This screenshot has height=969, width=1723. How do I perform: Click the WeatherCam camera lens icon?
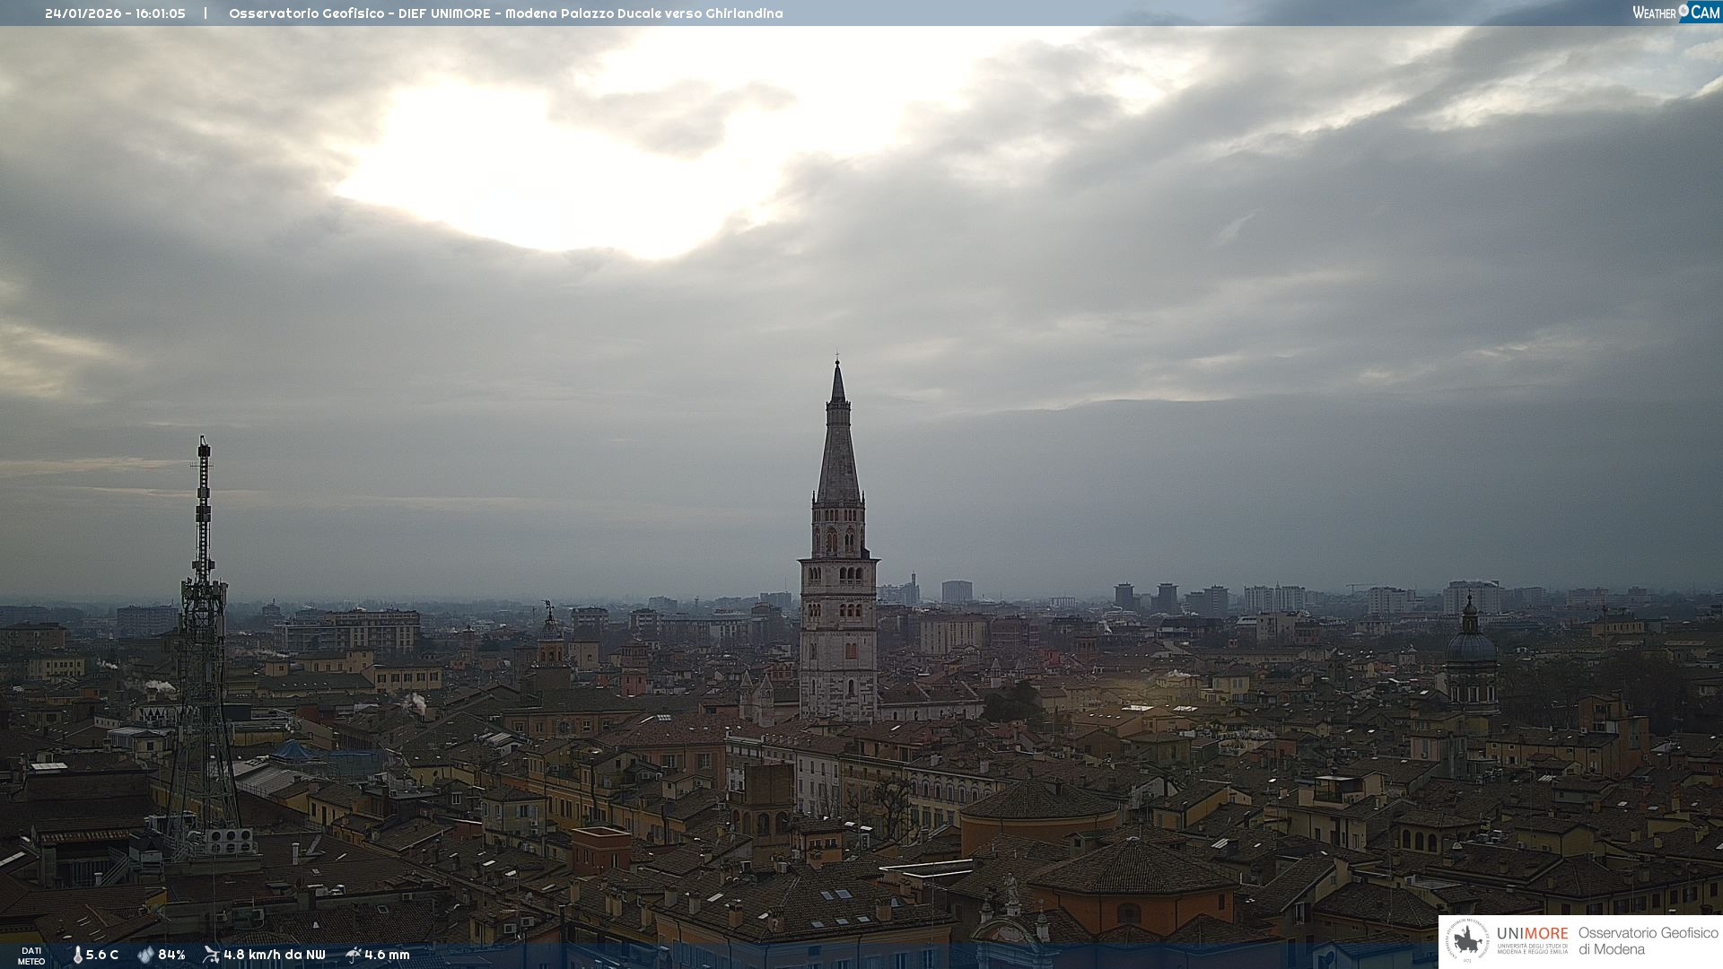point(1684,11)
